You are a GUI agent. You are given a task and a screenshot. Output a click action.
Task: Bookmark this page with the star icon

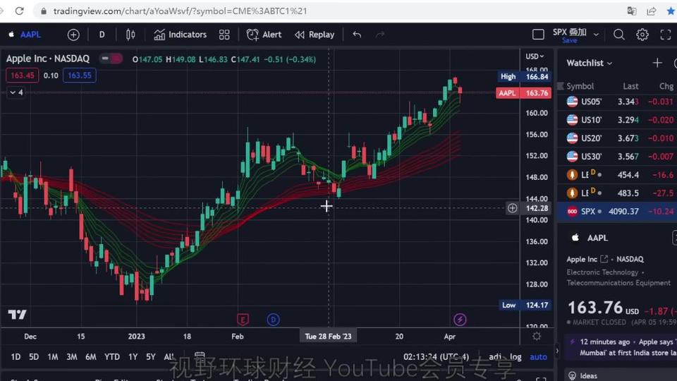(671, 11)
